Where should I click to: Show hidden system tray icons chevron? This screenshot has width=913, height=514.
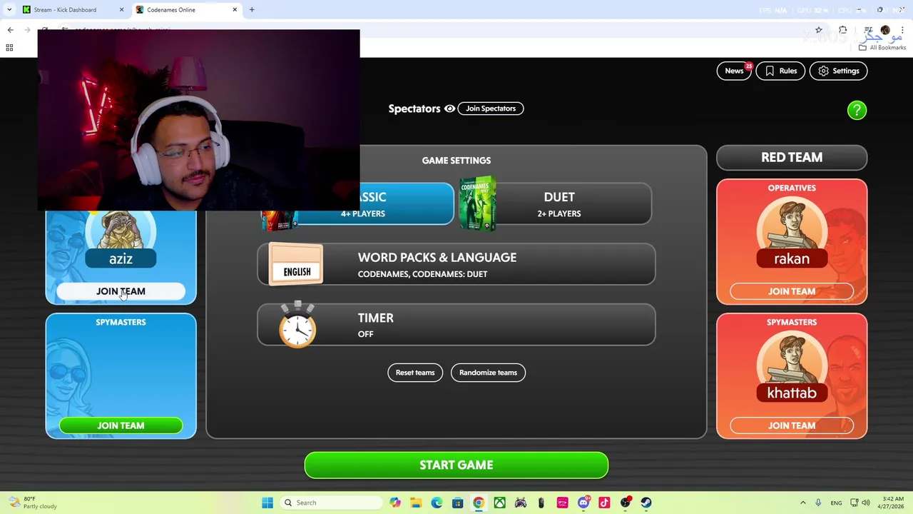(x=803, y=503)
